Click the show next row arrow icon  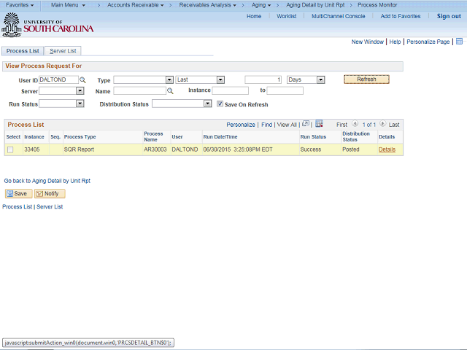[382, 123]
